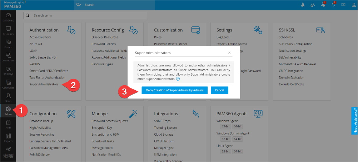Open the Certificates sidebar section
Screen dimensions: 358x162
(x=8, y=84)
